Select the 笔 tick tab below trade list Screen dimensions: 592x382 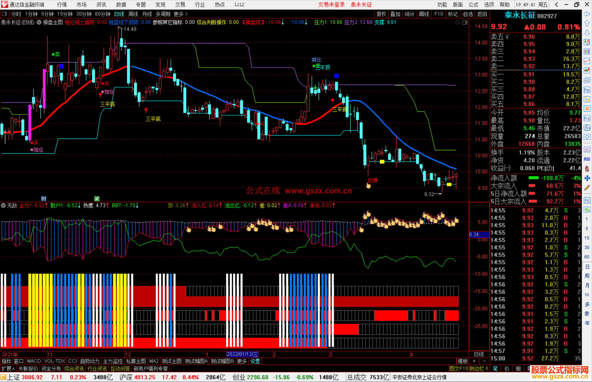[x=495, y=369]
